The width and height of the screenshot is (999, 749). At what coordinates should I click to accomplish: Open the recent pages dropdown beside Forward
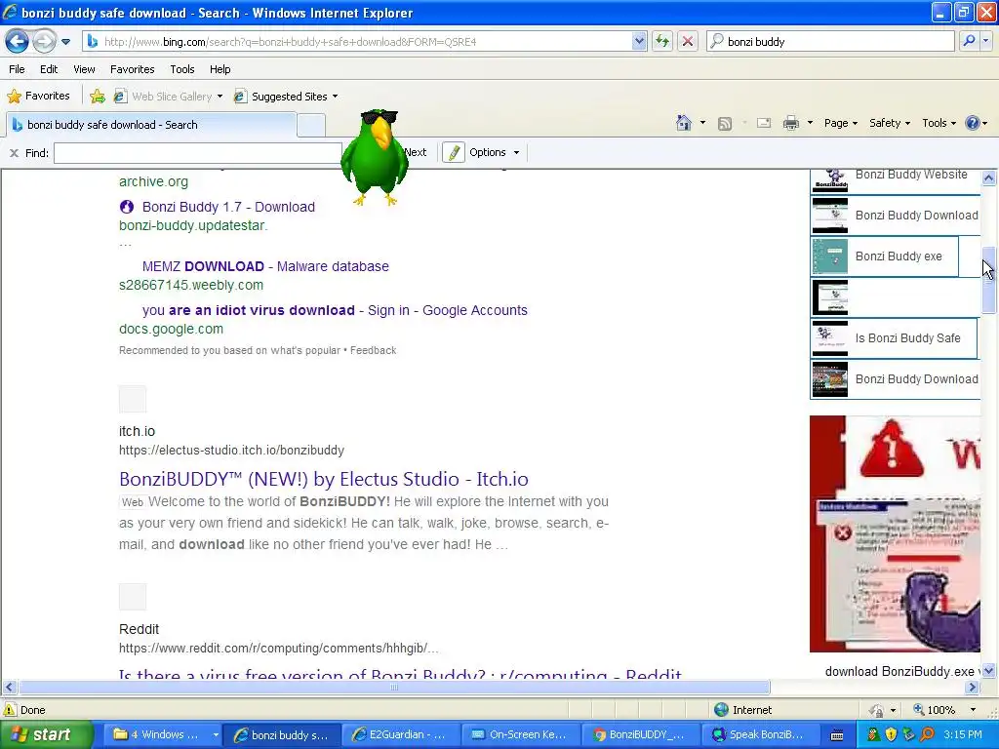click(x=65, y=42)
